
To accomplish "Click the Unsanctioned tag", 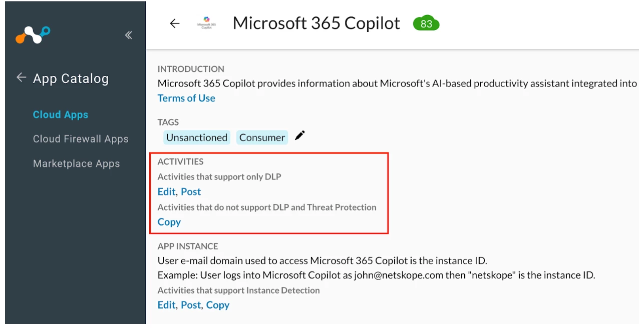I will pyautogui.click(x=197, y=137).
